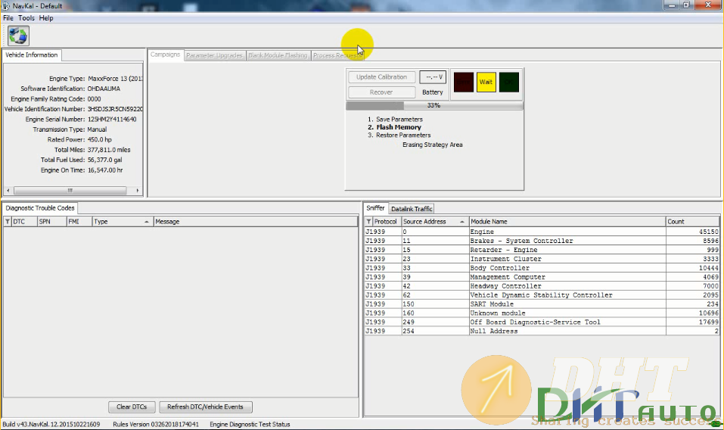The height and width of the screenshot is (430, 724).
Task: Click the Rated Power value 450.0 hp
Action: (100, 139)
